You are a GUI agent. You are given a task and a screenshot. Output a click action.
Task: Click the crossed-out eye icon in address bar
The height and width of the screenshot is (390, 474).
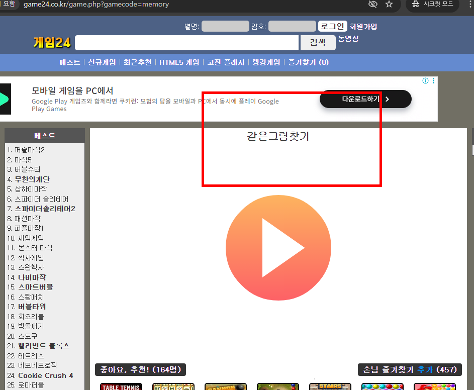[372, 4]
